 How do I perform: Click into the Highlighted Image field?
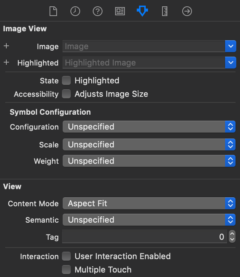[x=144, y=63]
